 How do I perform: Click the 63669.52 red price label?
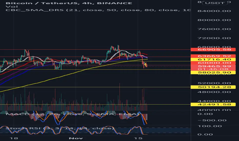(213, 56)
